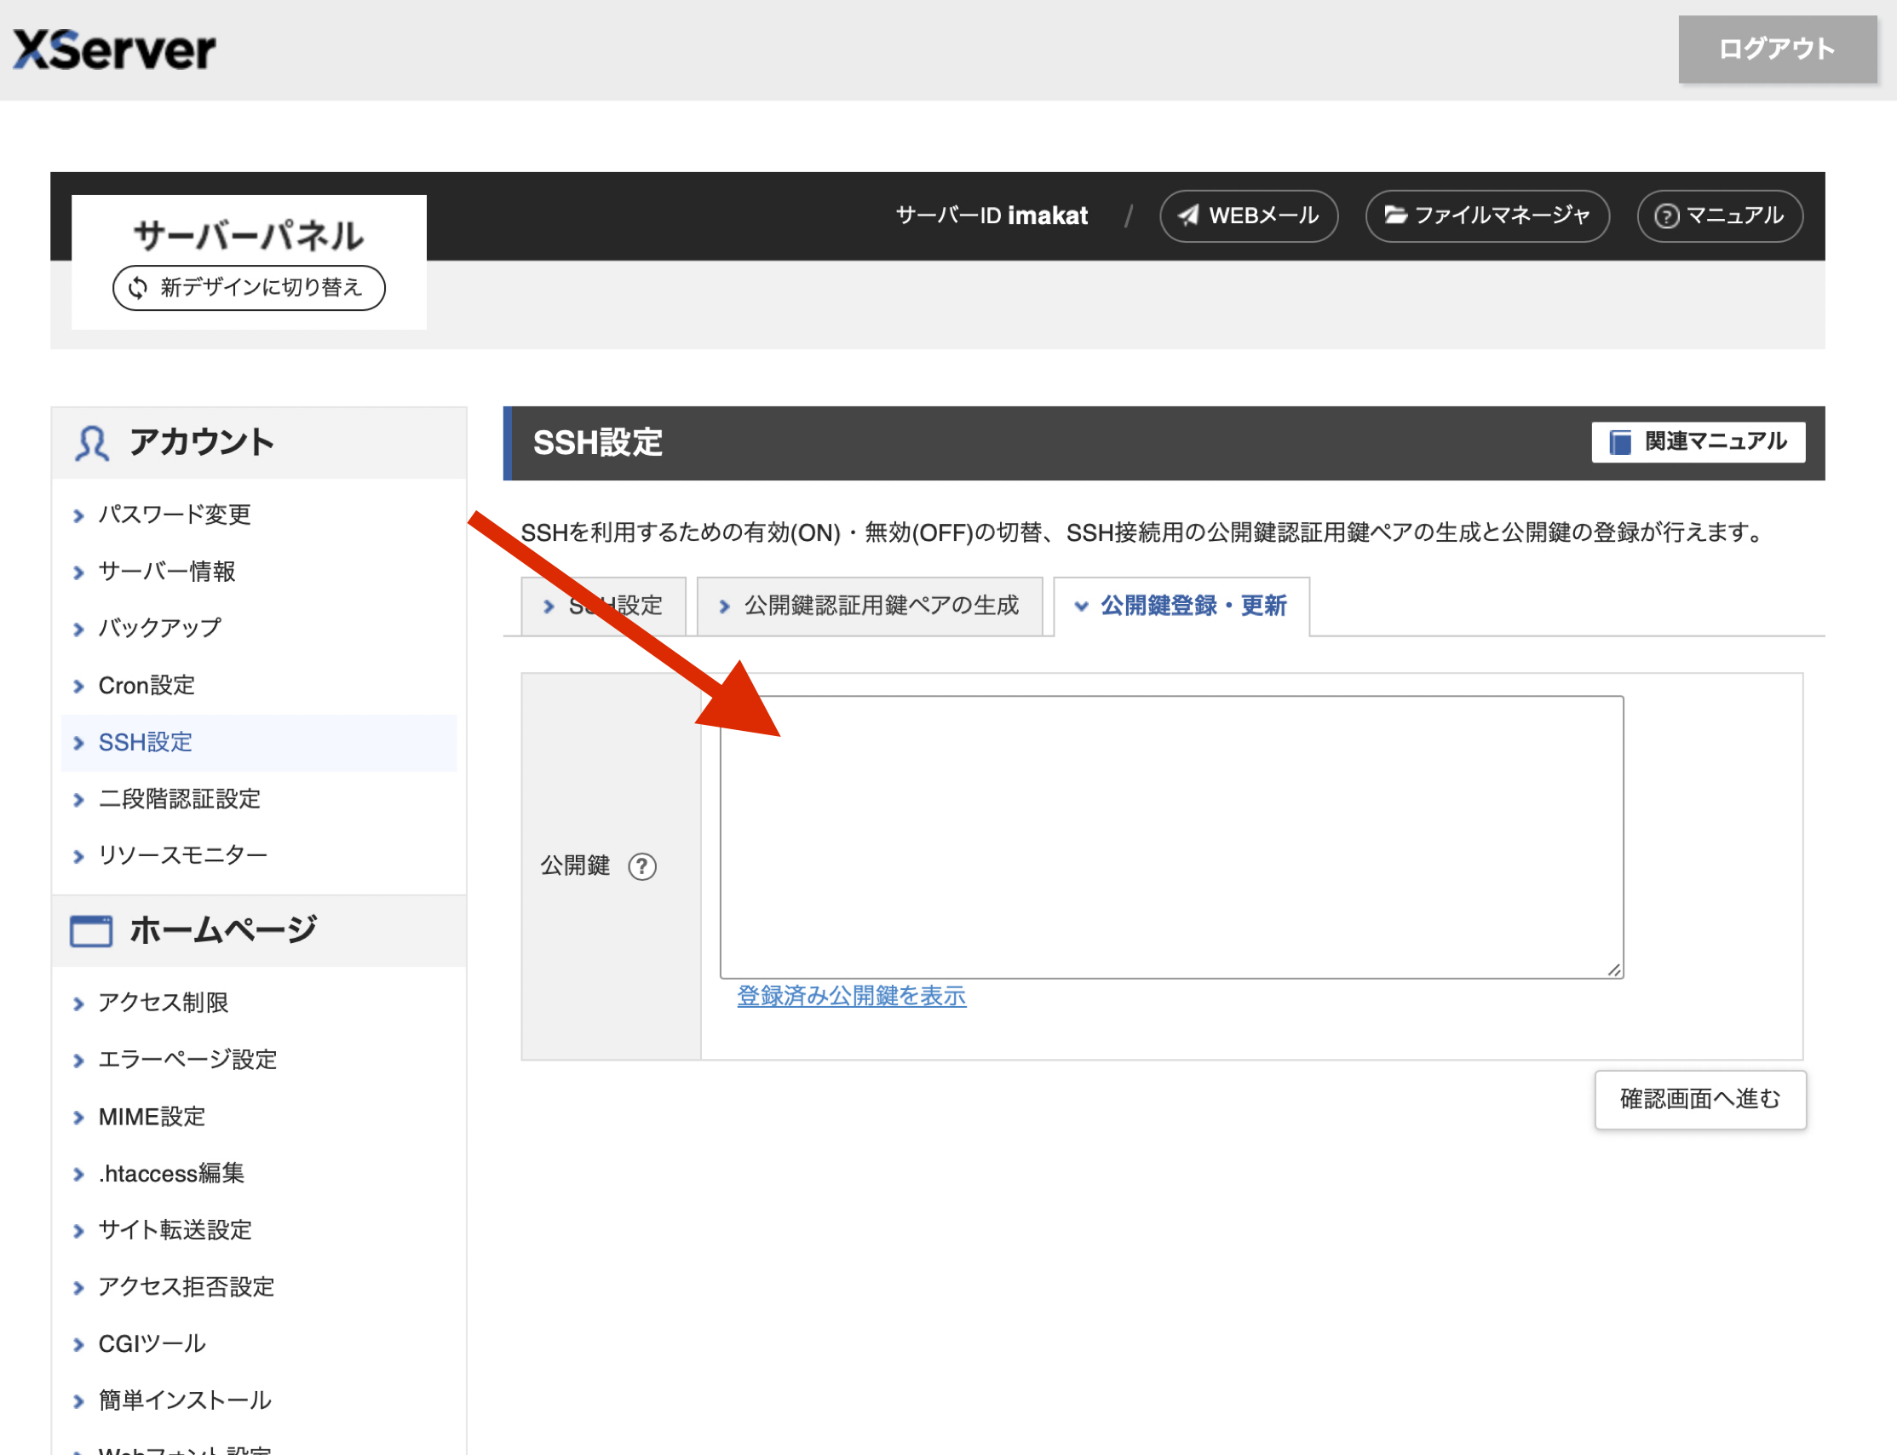Viewport: 1897px width, 1455px height.
Task: Open the 公開鍵認証用鍵ペアの生成 tab
Action: point(869,606)
